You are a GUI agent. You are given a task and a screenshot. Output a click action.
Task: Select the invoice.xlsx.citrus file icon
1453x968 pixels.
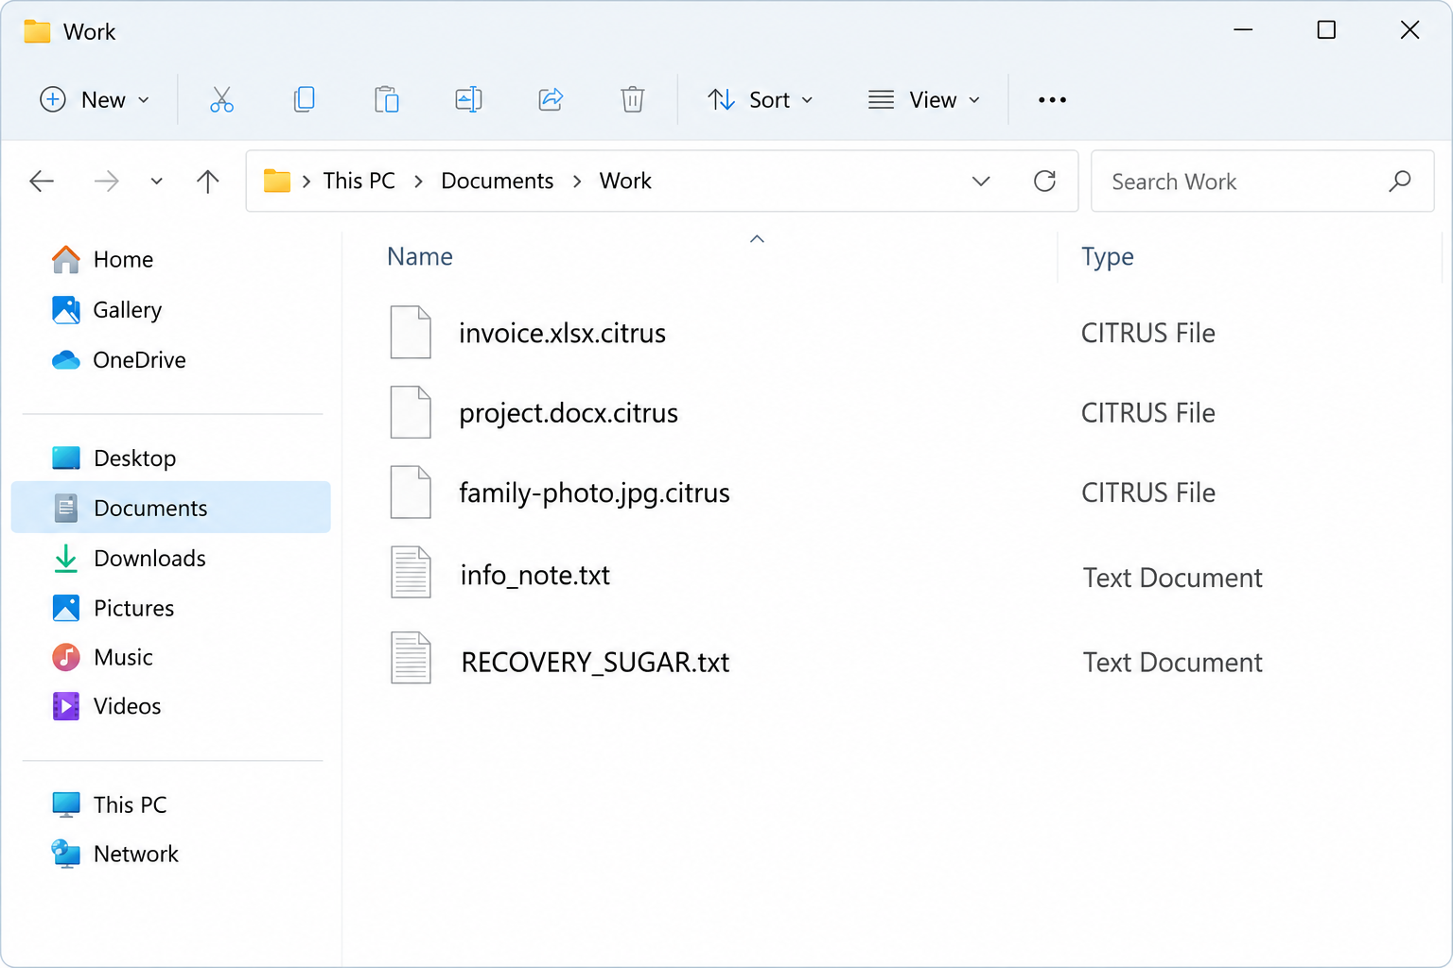coord(411,333)
